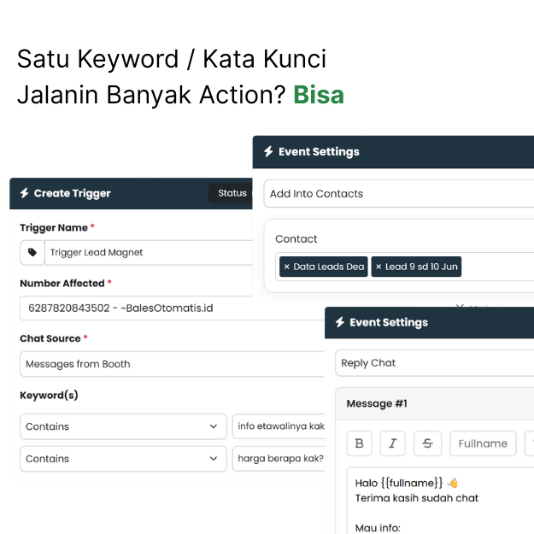Click lightning icon in top Event Settings header
Viewport: 534px width, 534px height.
pos(268,152)
